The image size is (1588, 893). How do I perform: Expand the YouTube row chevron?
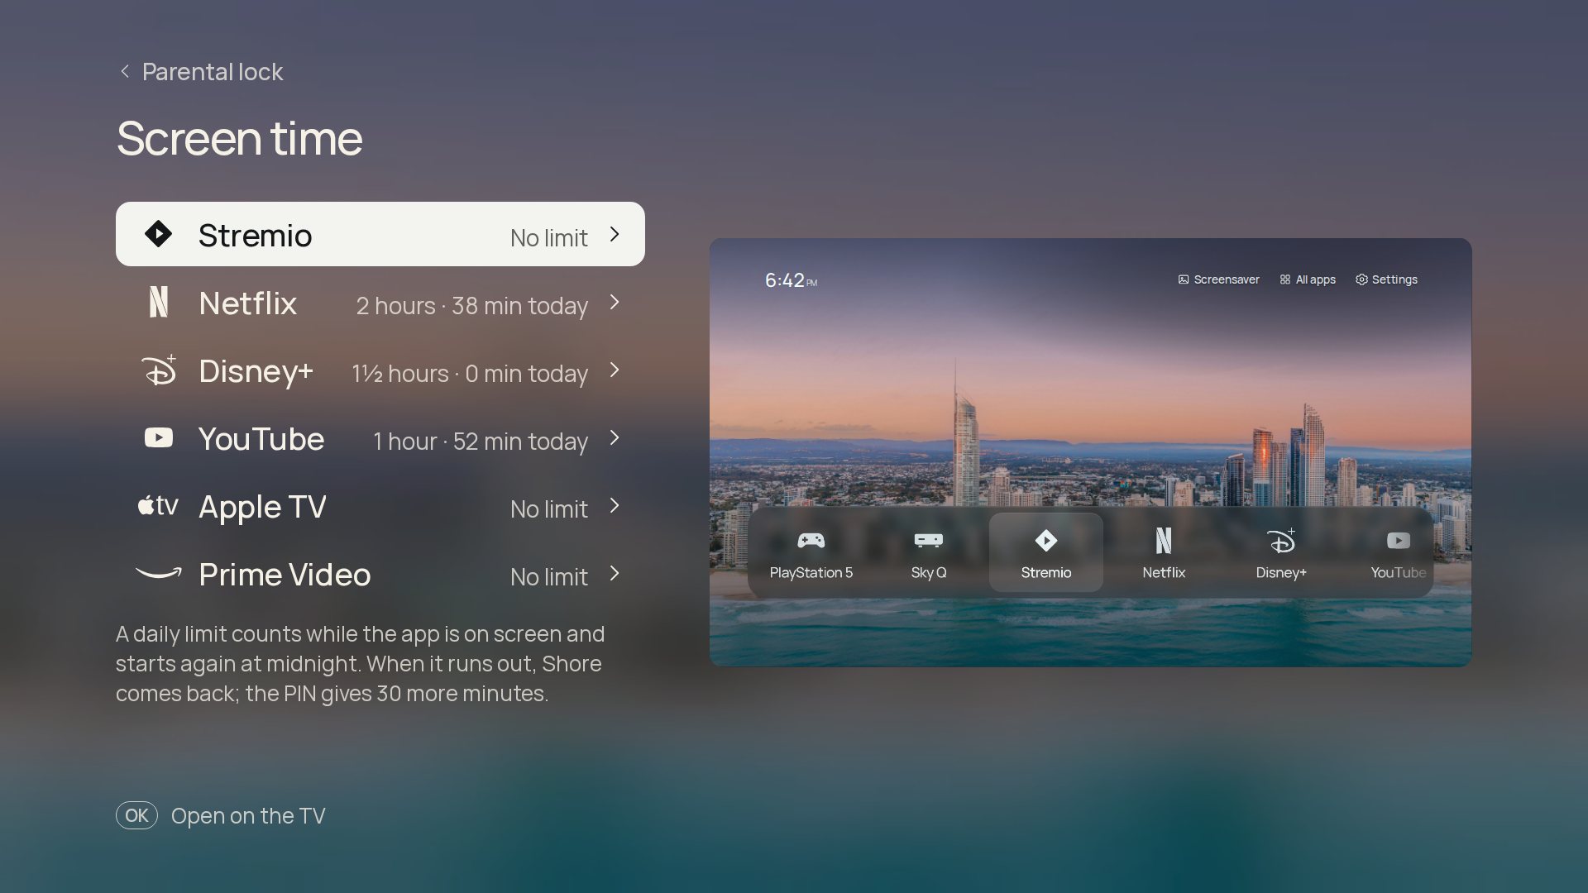[615, 437]
